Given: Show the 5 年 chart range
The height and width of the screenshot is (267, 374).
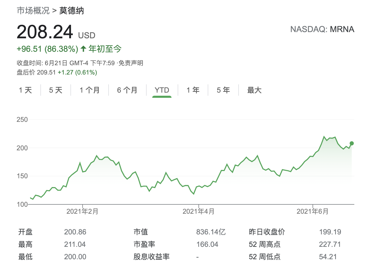Looking at the screenshot, I should [223, 90].
